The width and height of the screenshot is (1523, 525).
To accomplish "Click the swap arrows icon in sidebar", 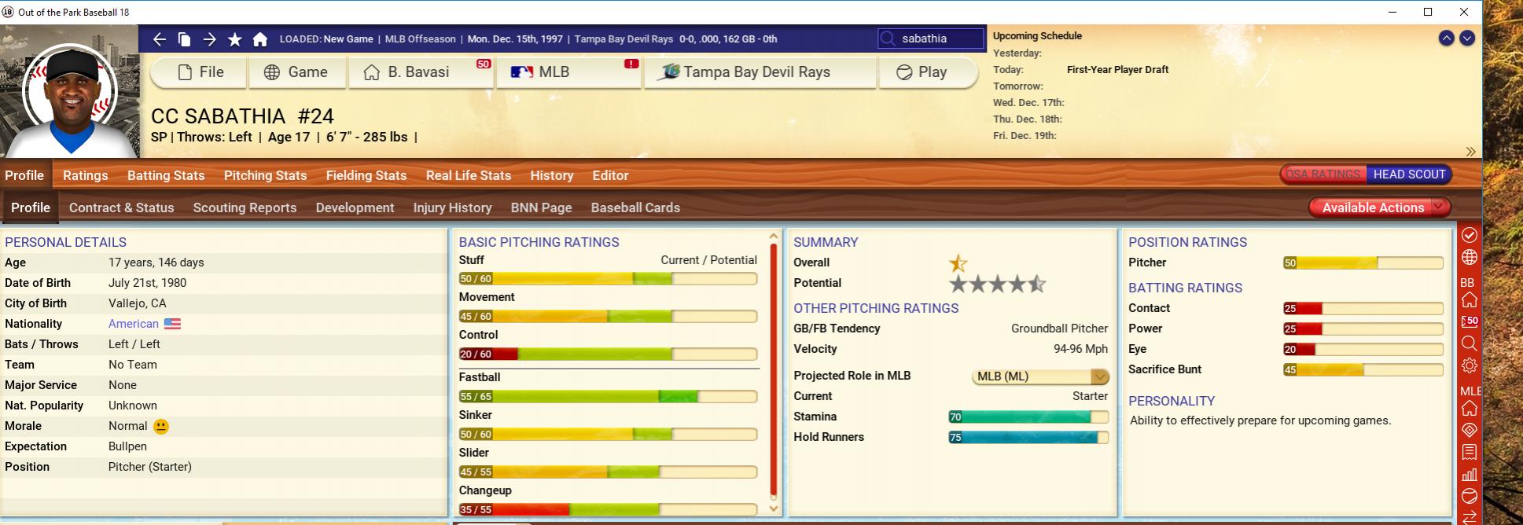I will [1469, 517].
